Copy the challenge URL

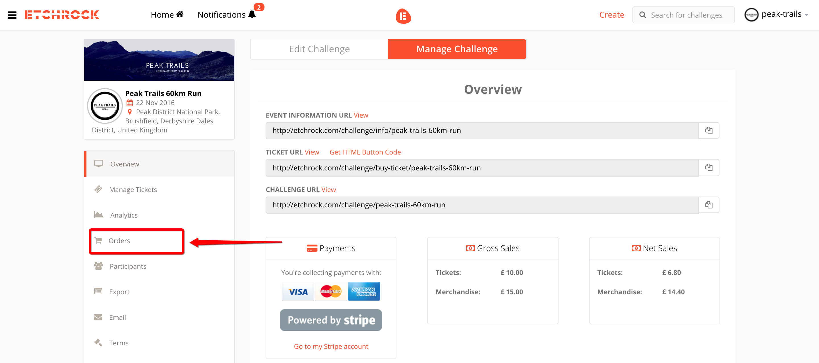point(708,205)
